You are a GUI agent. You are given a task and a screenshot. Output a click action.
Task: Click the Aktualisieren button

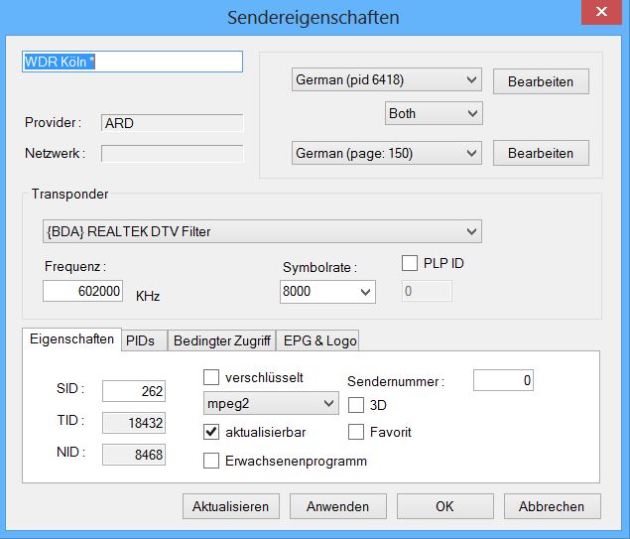pos(231,506)
